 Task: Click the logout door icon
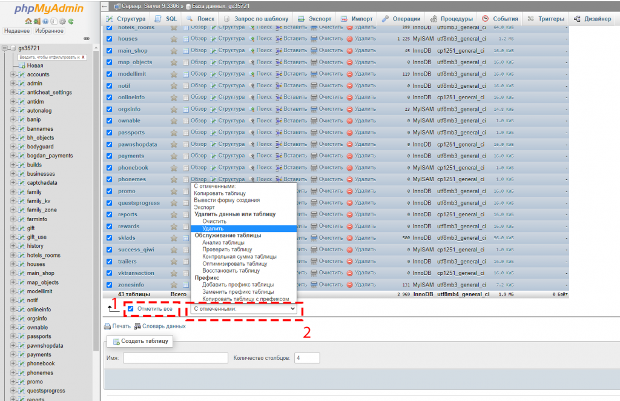point(36,21)
